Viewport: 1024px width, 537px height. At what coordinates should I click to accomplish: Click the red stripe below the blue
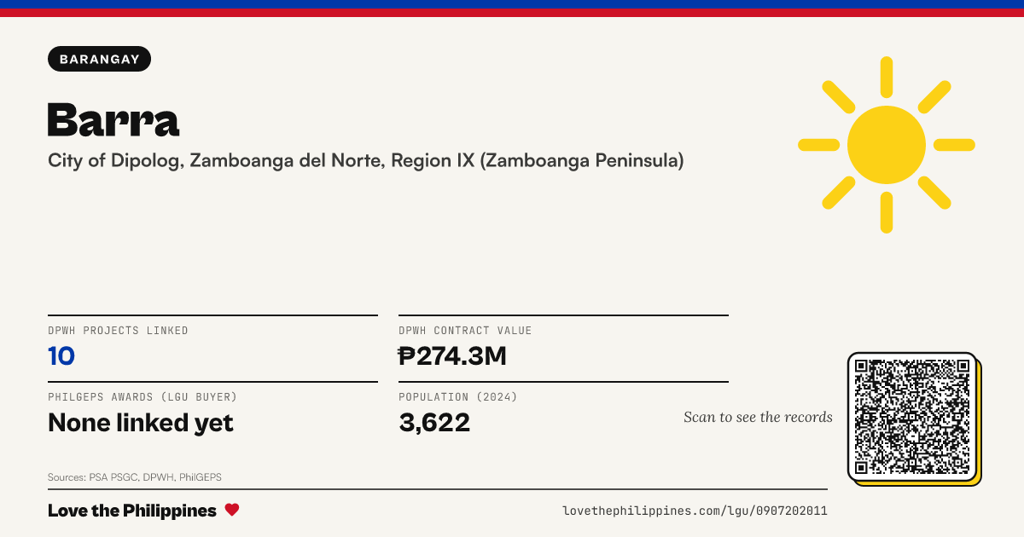(512, 13)
